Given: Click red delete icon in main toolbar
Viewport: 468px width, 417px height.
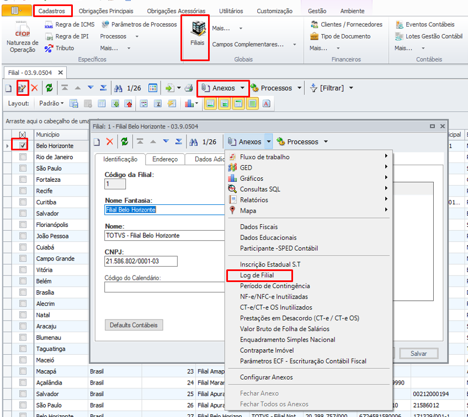Looking at the screenshot, I should pyautogui.click(x=35, y=88).
